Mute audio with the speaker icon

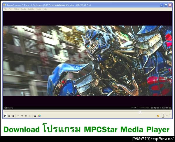click(x=158, y=116)
